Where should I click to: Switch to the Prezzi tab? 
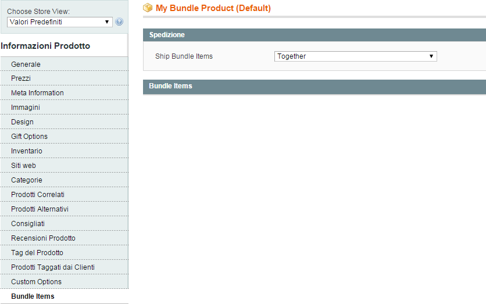tap(21, 78)
